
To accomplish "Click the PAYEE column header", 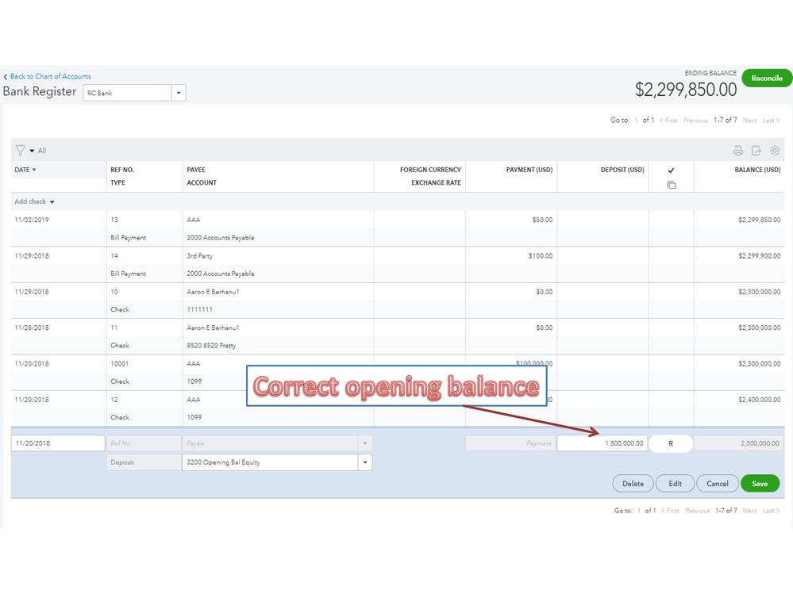I will click(196, 170).
